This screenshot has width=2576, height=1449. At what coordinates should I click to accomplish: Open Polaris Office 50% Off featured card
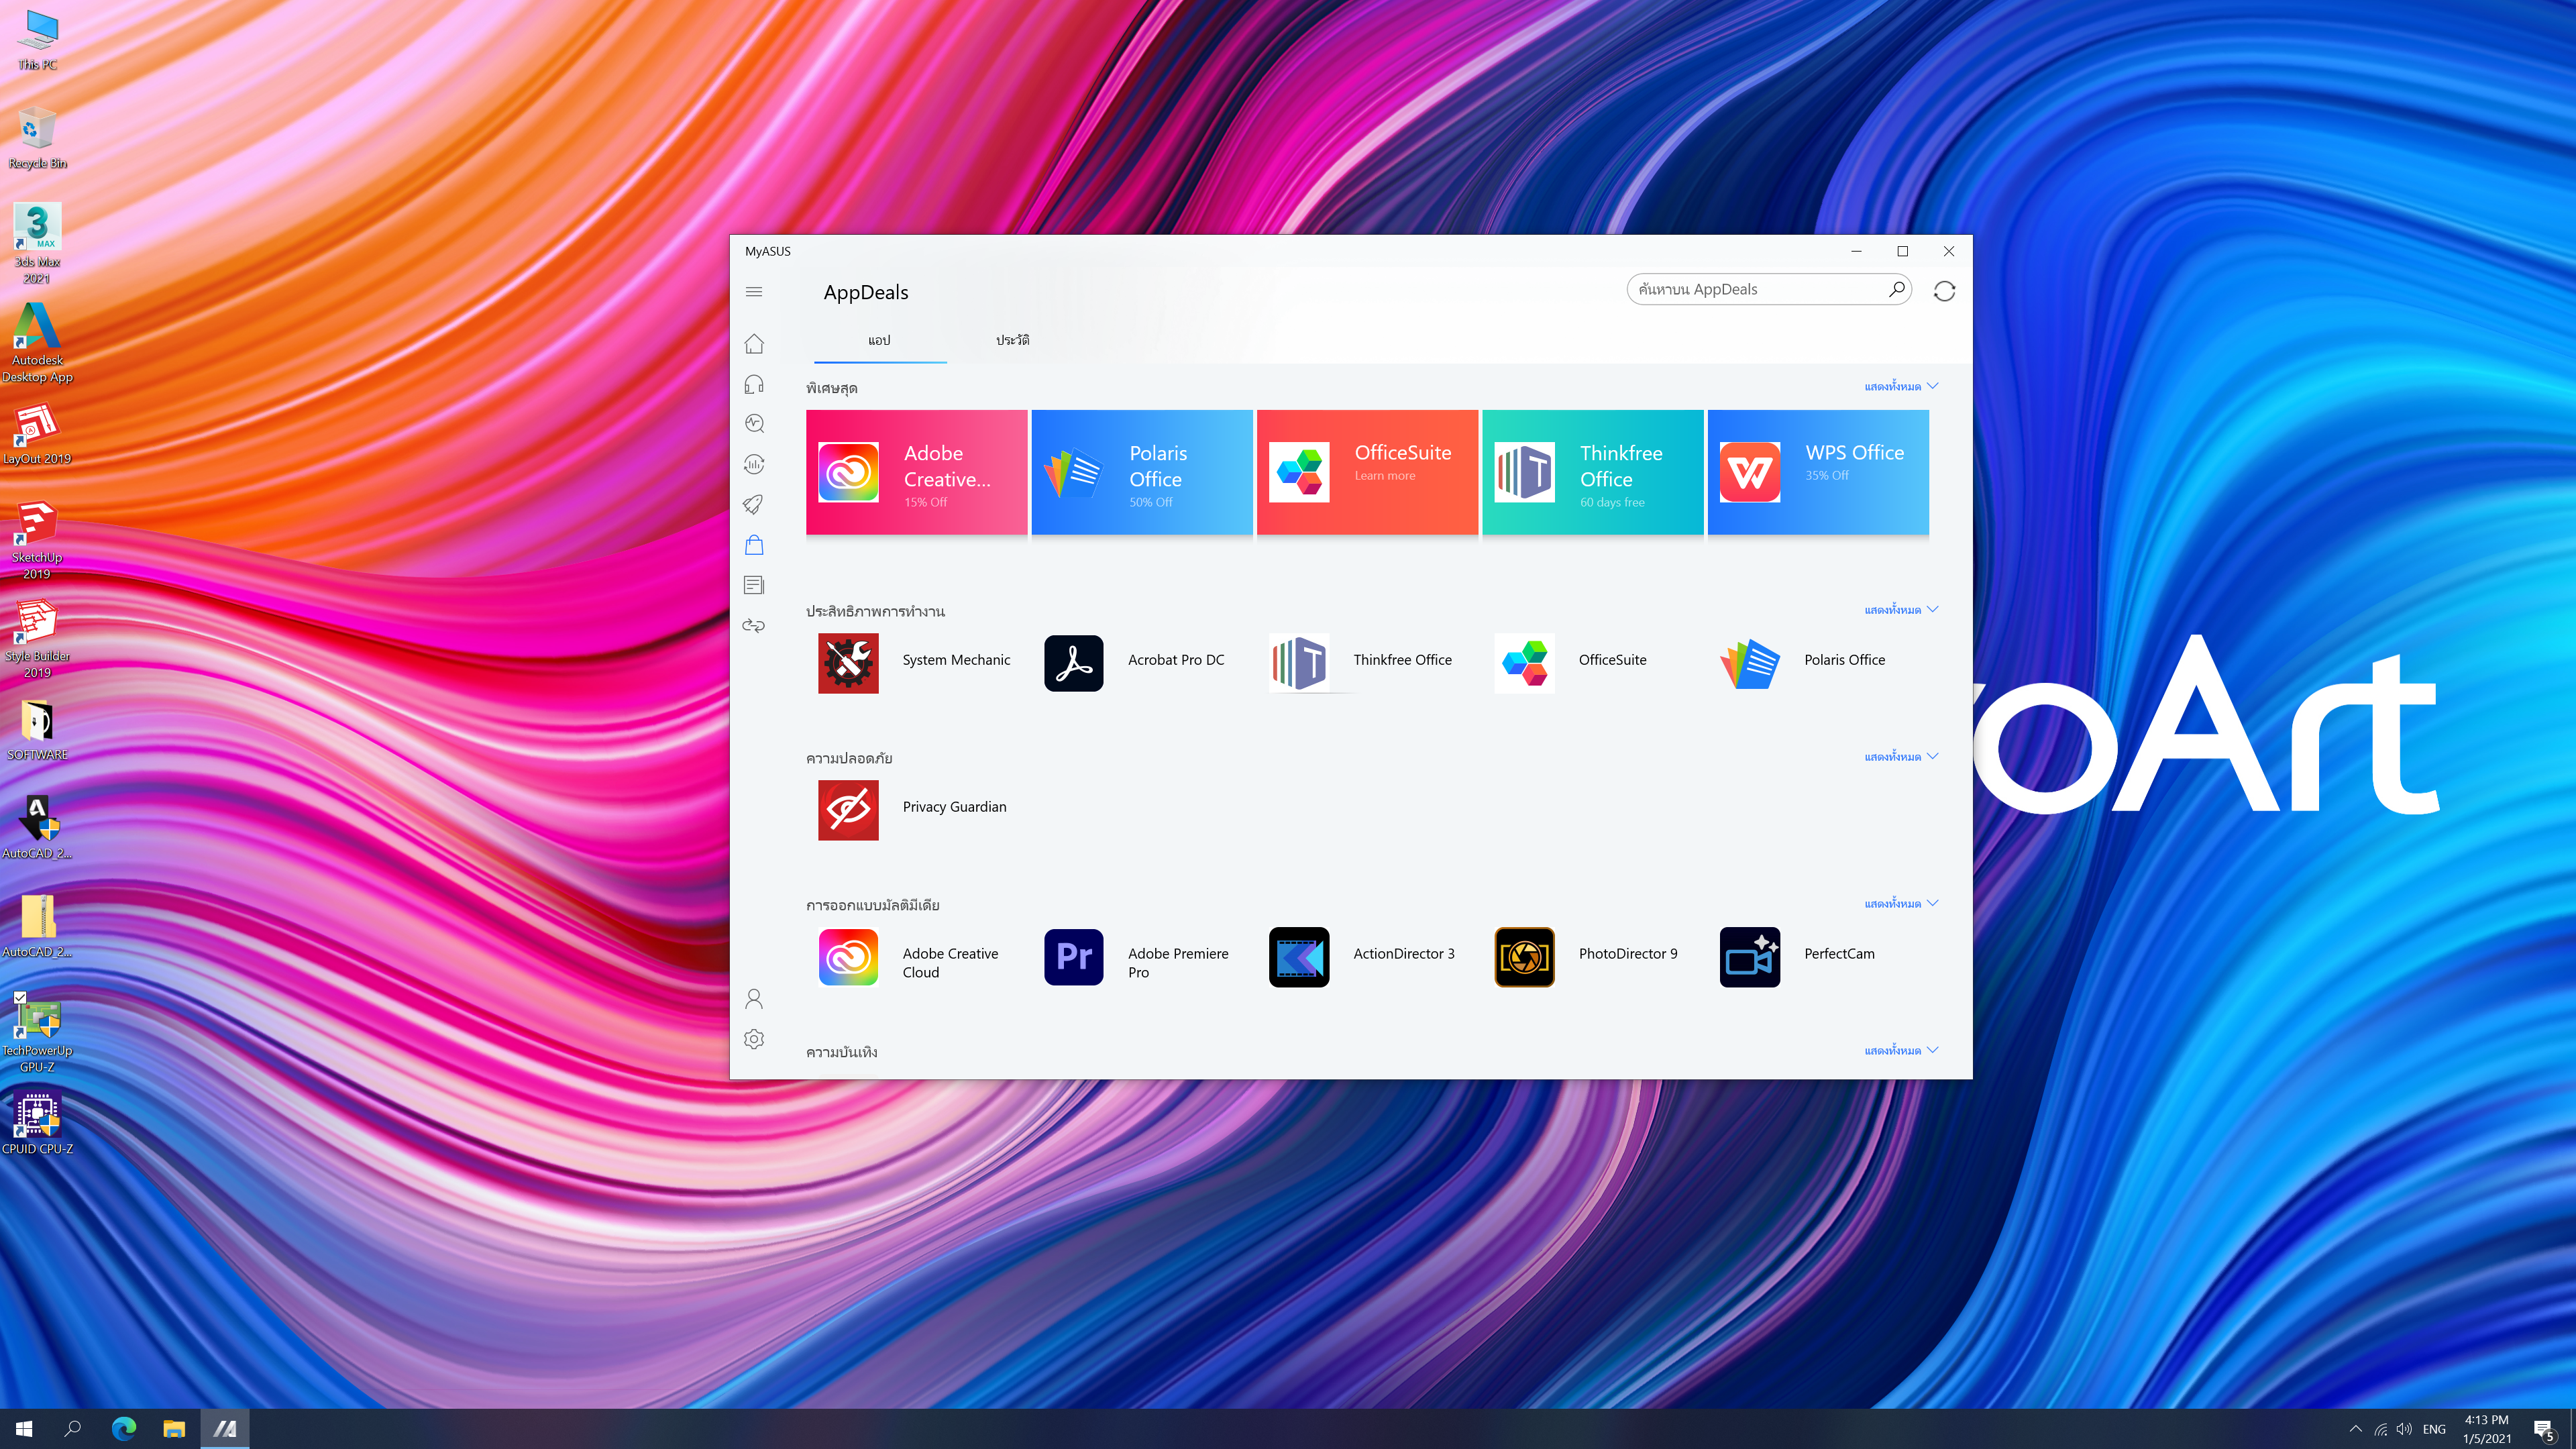click(1142, 472)
